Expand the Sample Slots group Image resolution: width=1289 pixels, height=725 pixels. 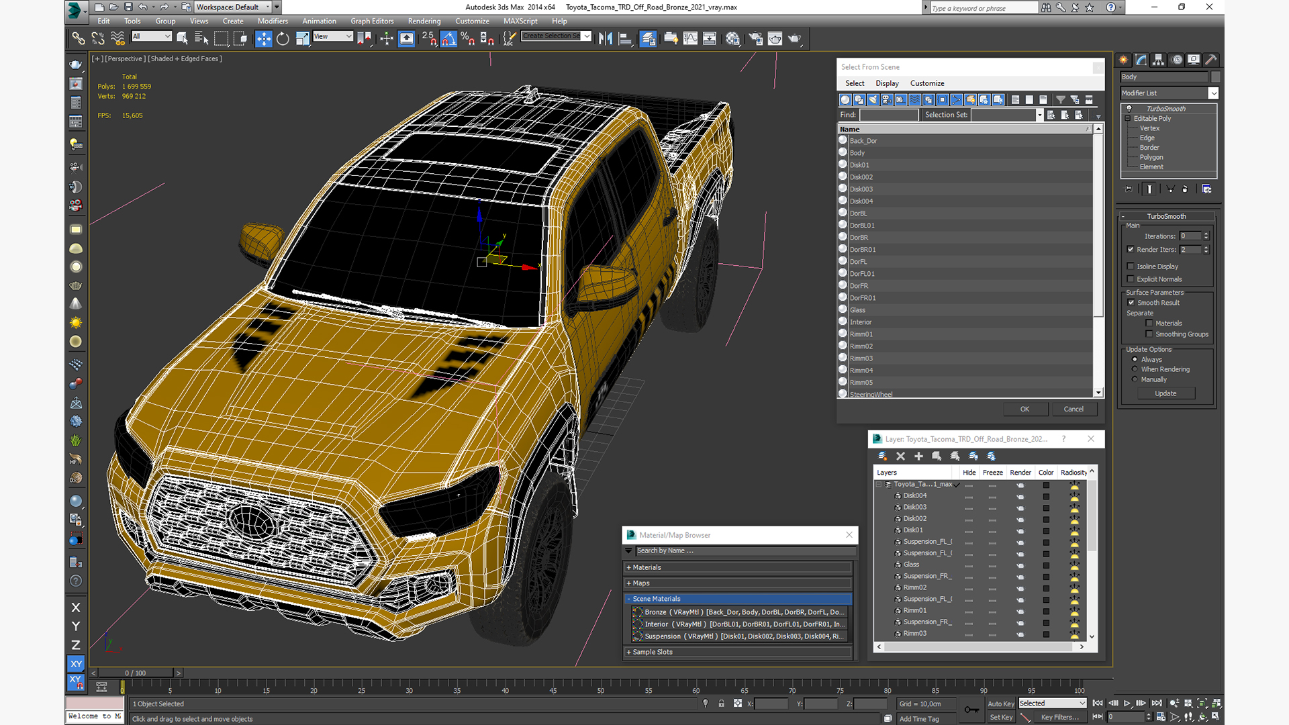click(x=738, y=652)
